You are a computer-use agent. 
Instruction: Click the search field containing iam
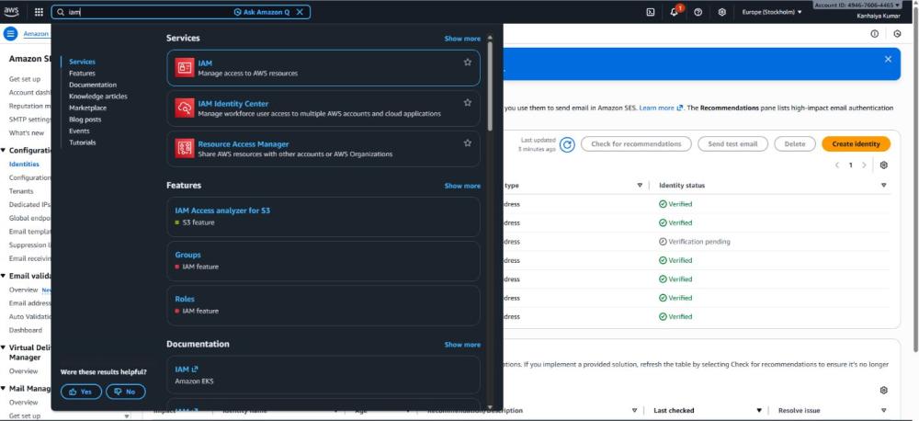coord(147,12)
